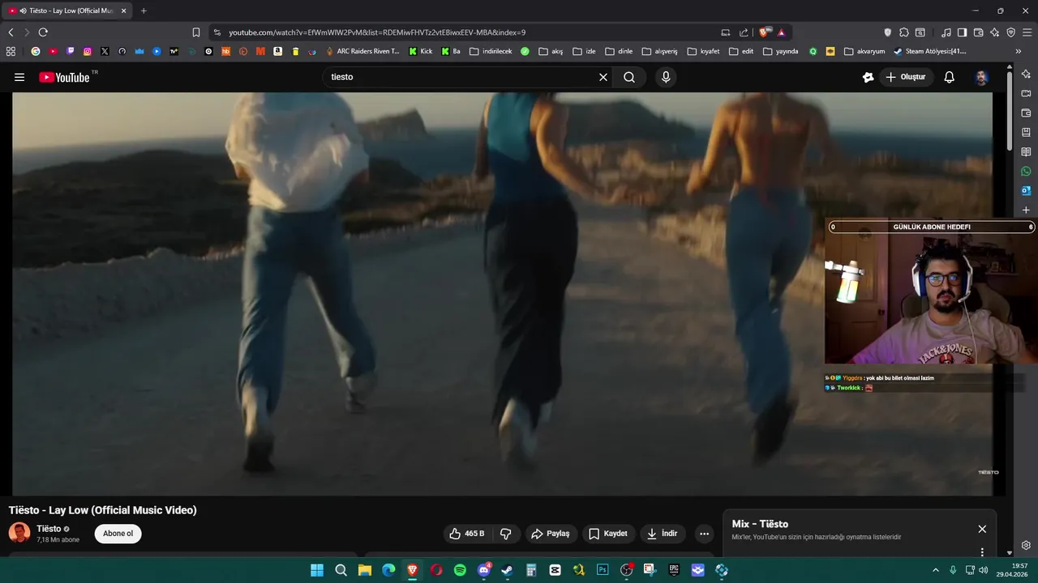Image resolution: width=1038 pixels, height=583 pixels.
Task: Open the Tiësto channel name link
Action: pyautogui.click(x=49, y=529)
